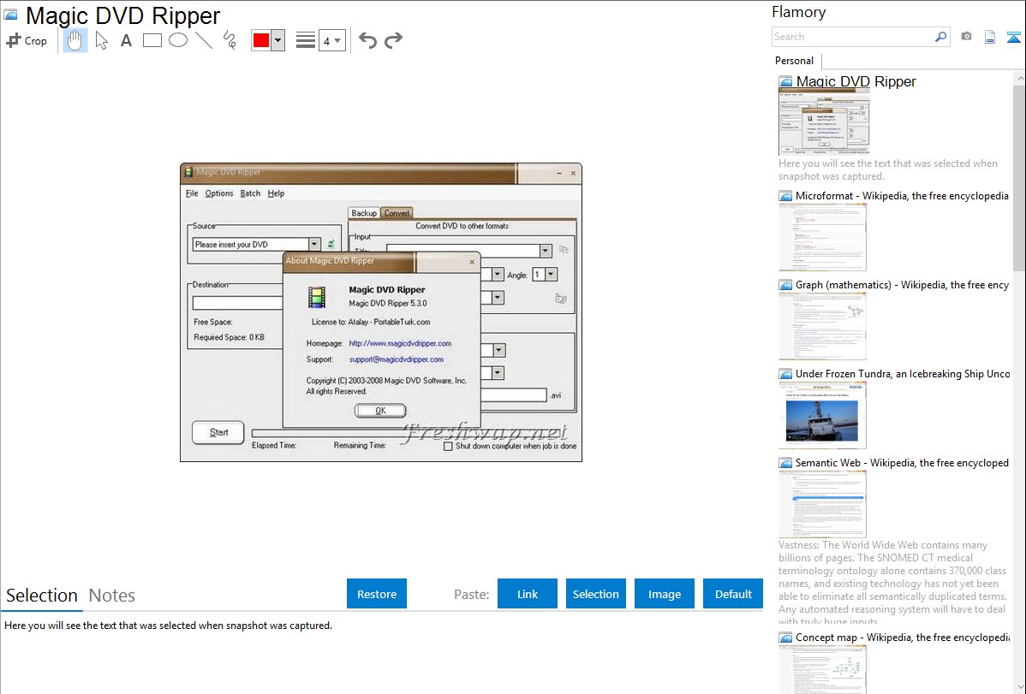Open the Personal tab
This screenshot has width=1026, height=694.
(x=794, y=60)
